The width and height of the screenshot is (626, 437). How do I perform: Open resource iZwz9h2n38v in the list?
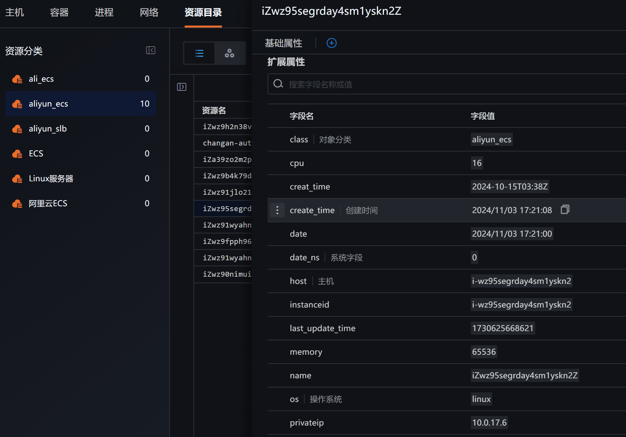(227, 127)
